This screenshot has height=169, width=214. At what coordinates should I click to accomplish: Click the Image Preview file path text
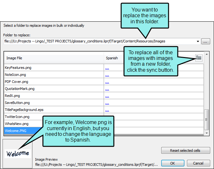[96, 165]
